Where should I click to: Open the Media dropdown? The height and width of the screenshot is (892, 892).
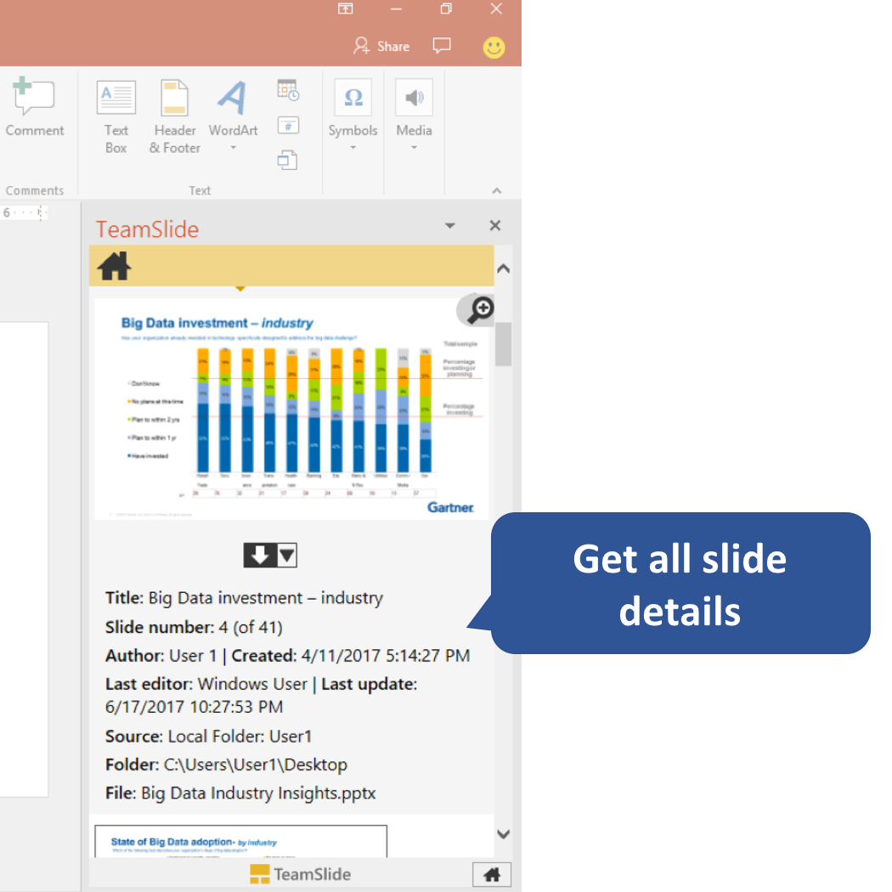(x=414, y=116)
